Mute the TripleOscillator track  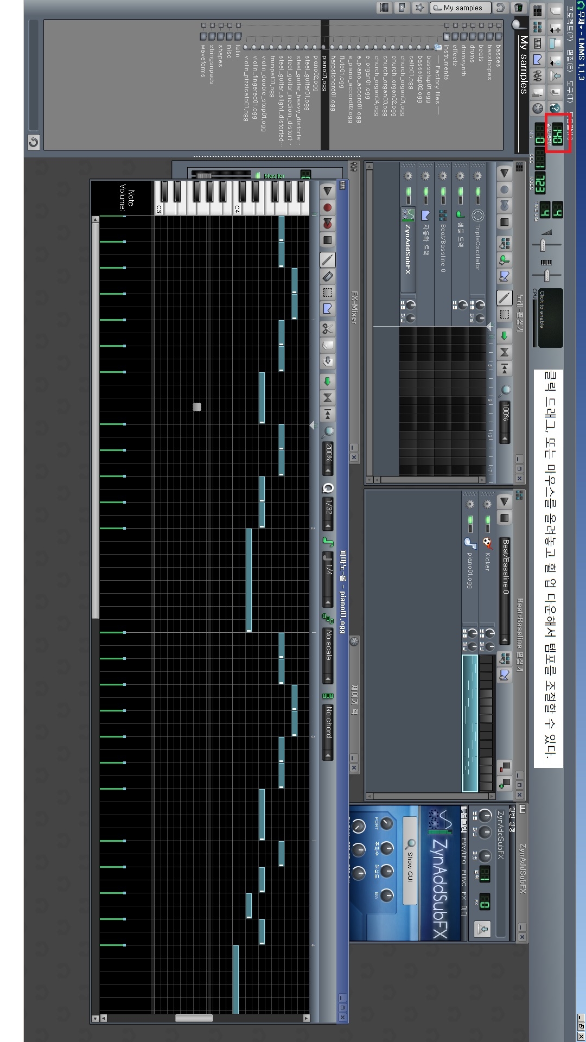[477, 192]
